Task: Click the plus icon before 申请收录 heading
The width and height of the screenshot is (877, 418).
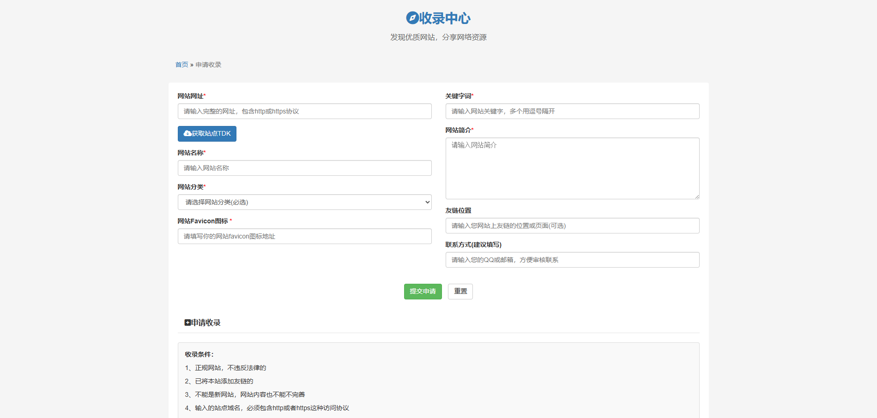Action: click(187, 322)
